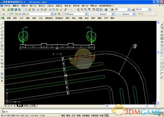Open the 绿化 greening menu
Viewport: 164px width, 117px height.
74,18
